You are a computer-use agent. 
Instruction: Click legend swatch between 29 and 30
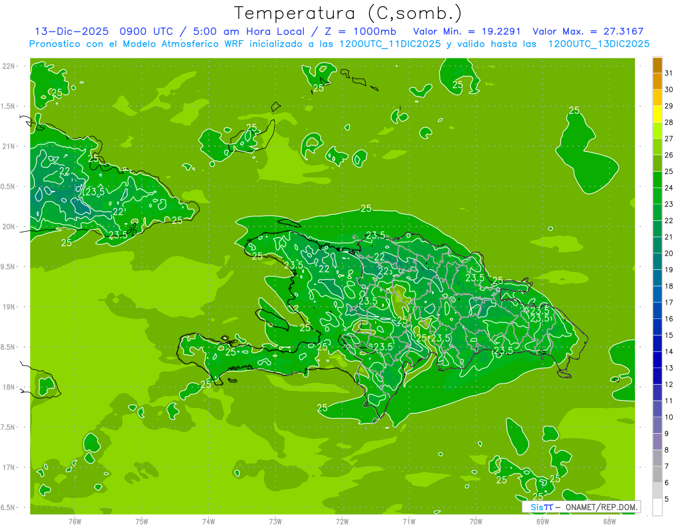657,98
